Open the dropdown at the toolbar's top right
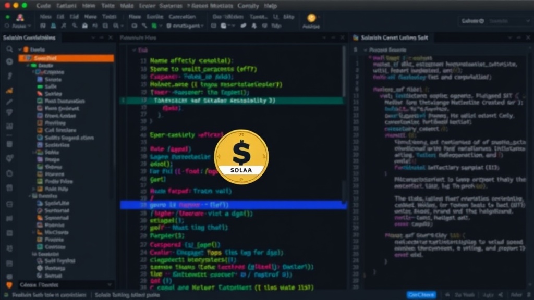The width and height of the screenshot is (534, 300). tap(494, 21)
